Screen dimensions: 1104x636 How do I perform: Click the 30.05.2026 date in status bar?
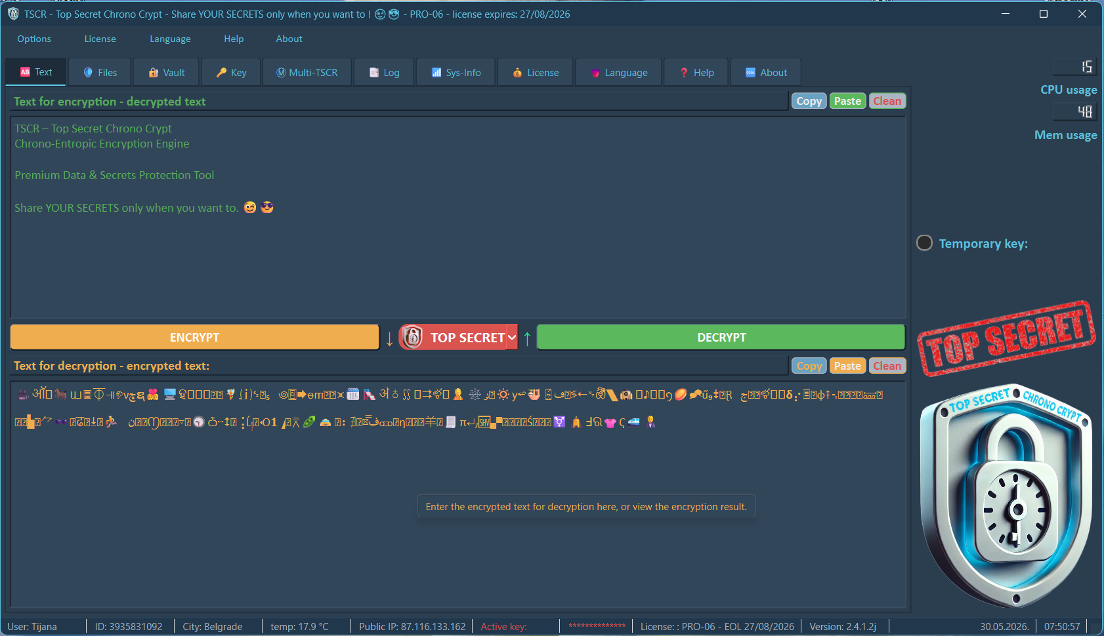[x=1004, y=627]
